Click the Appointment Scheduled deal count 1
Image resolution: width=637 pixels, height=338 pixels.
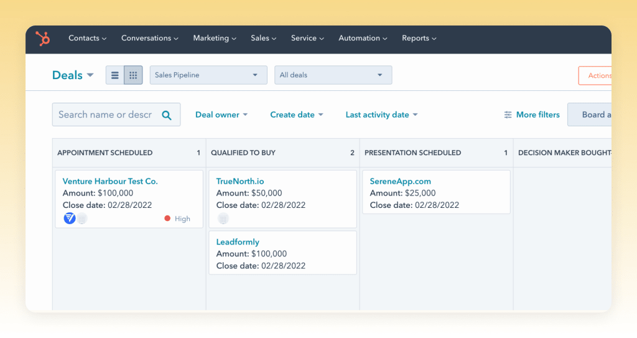(198, 153)
